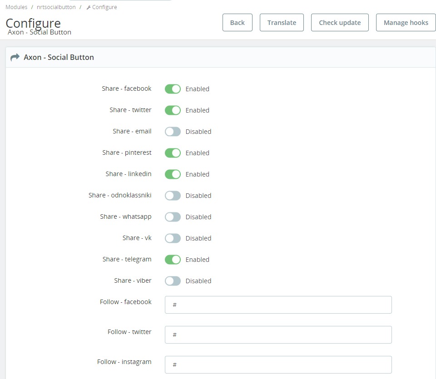Turn off Share - twitter switch

click(x=173, y=110)
